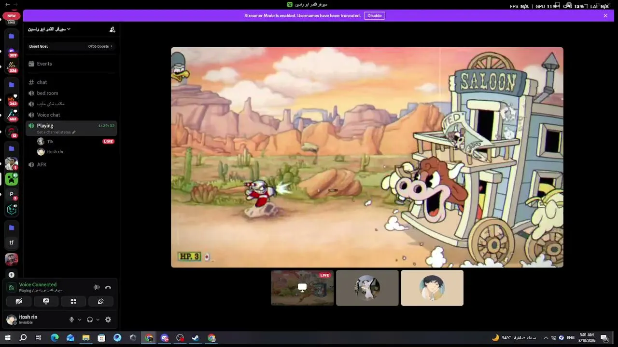Open the server with badge 342
This screenshot has height=347, width=618.
[x=12, y=101]
